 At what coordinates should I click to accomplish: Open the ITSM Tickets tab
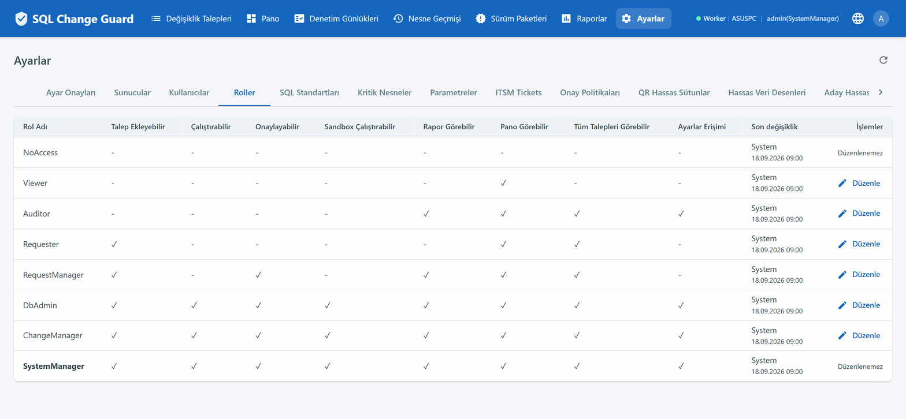pos(519,92)
